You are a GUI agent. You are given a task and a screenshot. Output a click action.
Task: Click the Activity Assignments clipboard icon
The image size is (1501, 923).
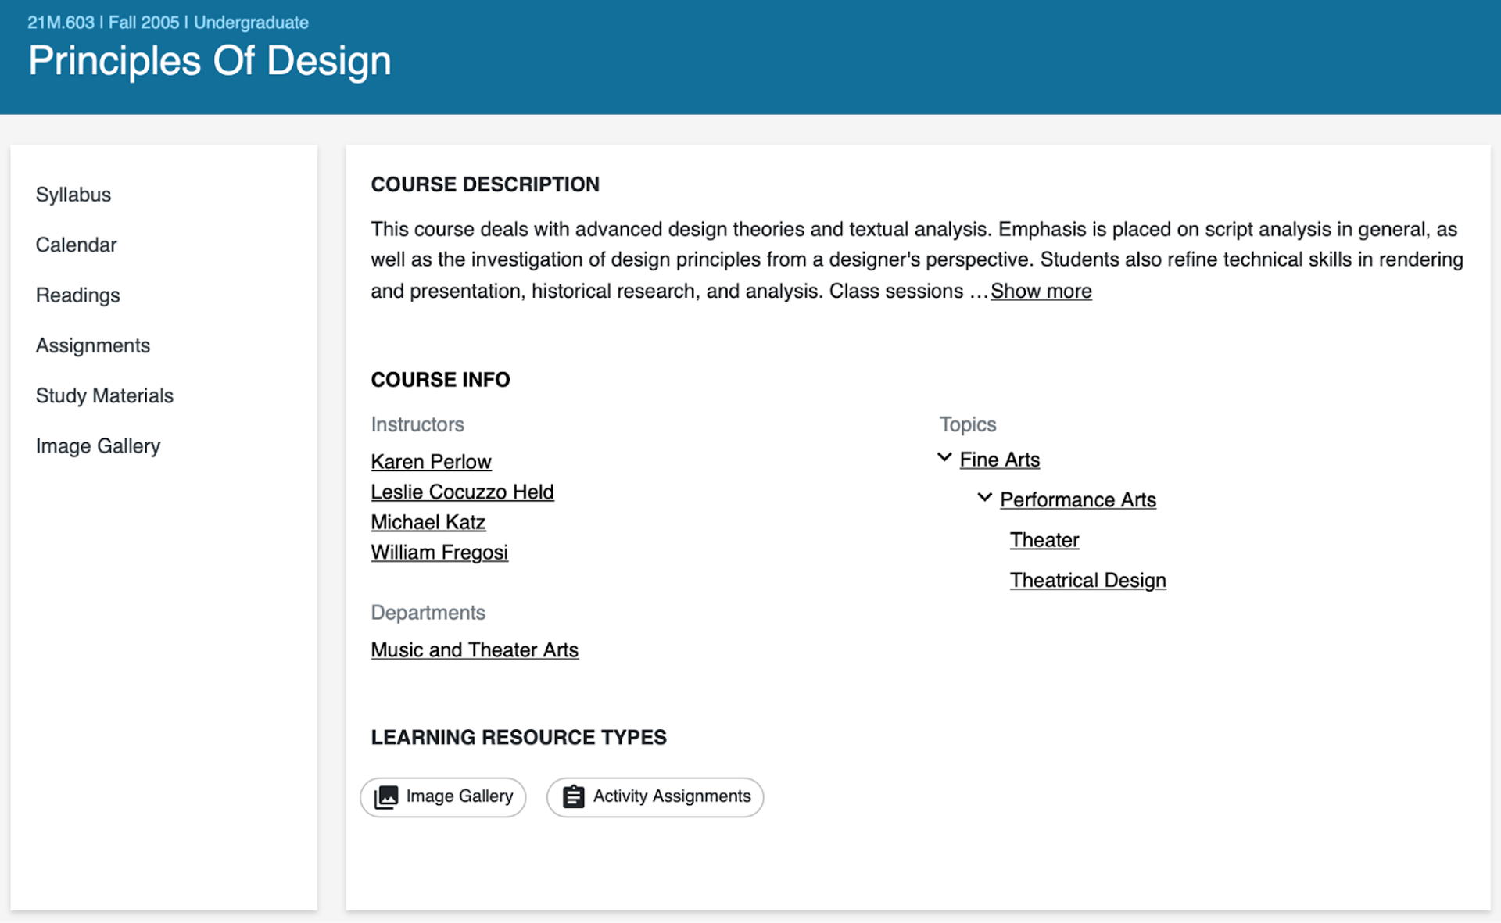coord(573,796)
